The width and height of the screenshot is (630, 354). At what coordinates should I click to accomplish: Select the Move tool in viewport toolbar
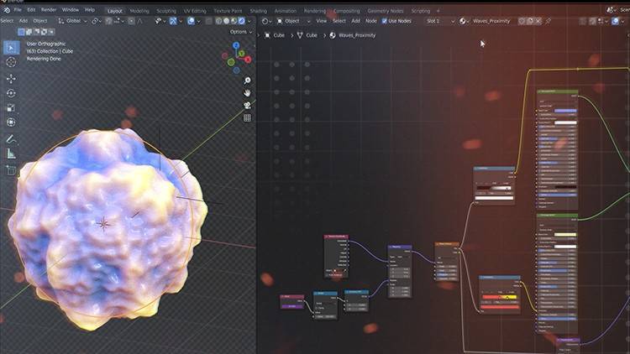pos(11,77)
